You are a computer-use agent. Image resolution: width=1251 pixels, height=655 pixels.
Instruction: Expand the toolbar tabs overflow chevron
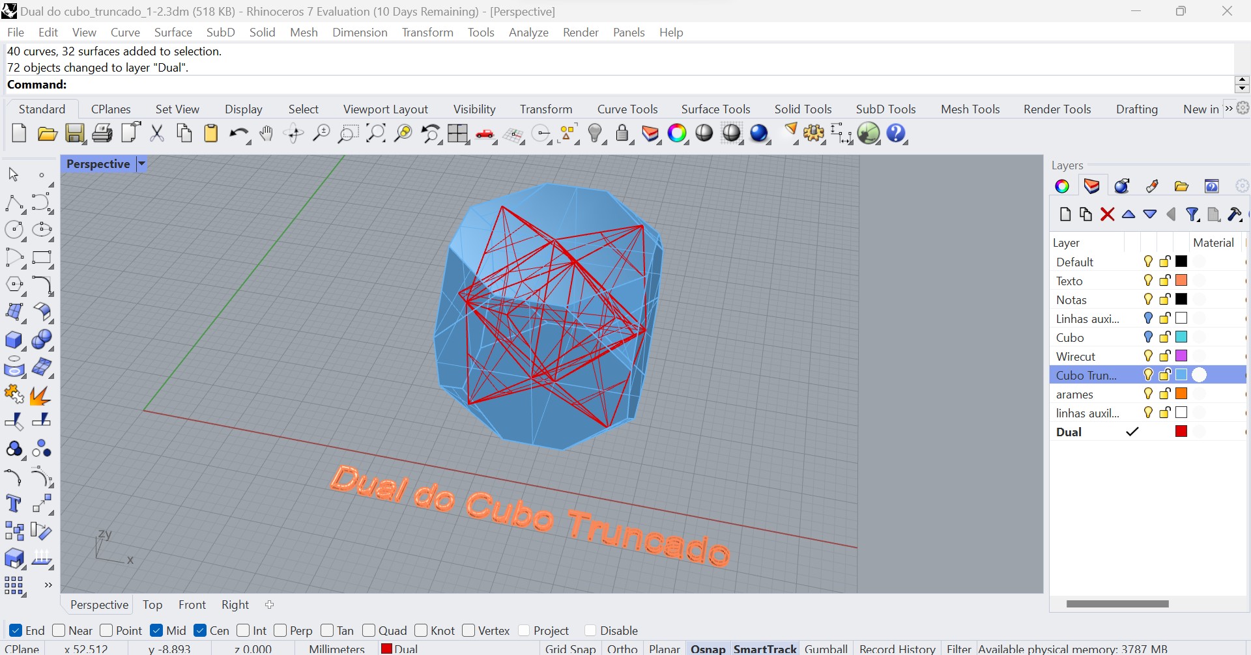click(x=1228, y=109)
